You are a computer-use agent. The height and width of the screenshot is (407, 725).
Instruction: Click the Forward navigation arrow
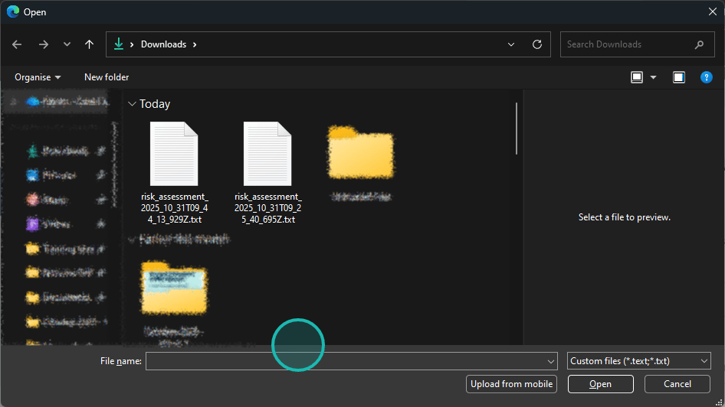click(x=43, y=44)
